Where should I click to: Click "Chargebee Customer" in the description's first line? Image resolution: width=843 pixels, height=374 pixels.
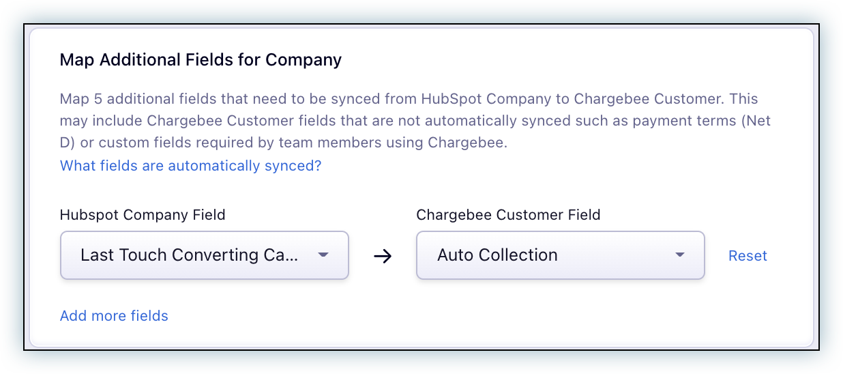[x=647, y=99]
